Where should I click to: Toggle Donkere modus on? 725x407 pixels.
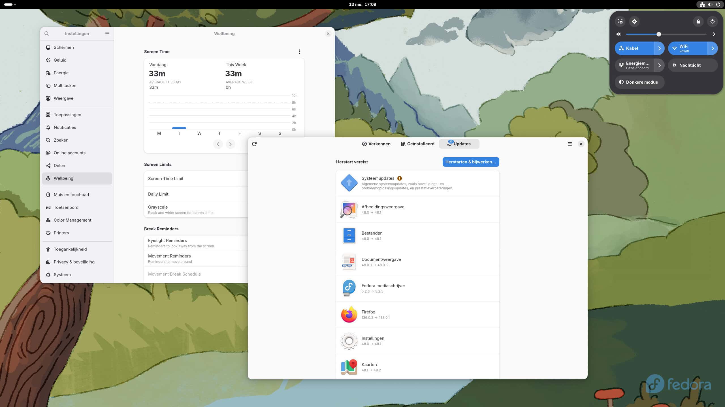pyautogui.click(x=639, y=82)
